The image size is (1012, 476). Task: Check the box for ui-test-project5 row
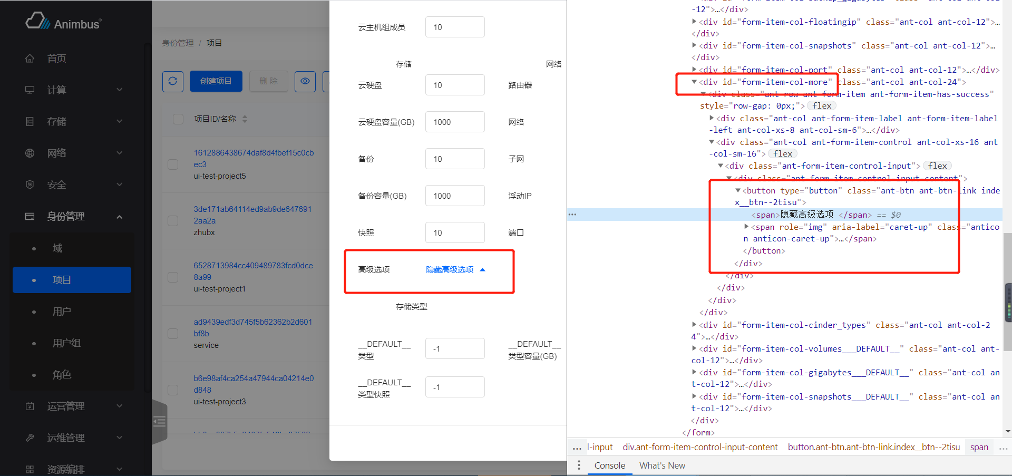pos(173,164)
